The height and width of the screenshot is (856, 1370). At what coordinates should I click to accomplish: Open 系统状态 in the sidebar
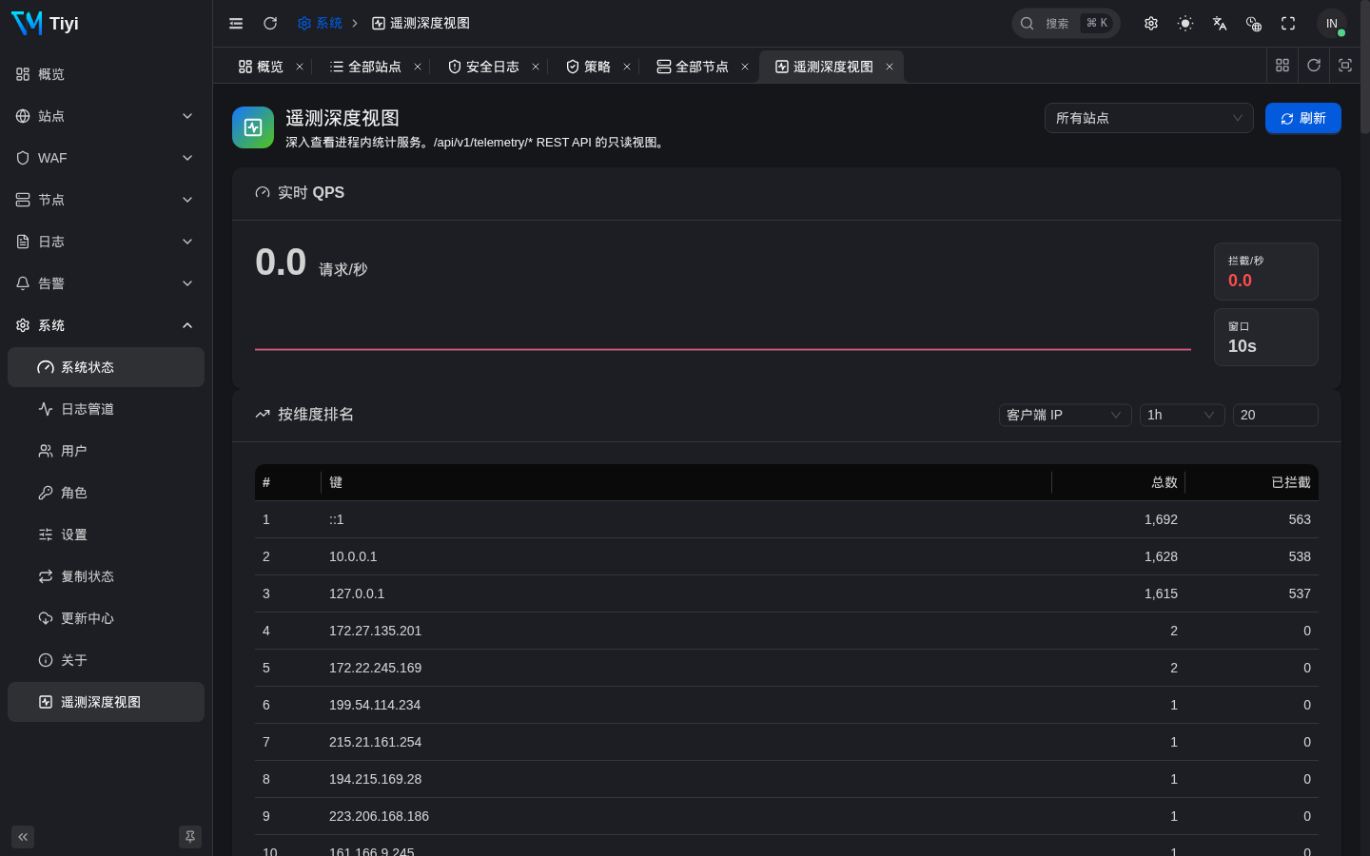point(106,367)
